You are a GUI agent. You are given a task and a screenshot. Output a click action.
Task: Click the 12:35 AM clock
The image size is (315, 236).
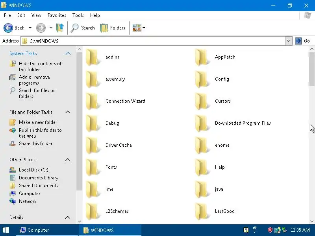(x=300, y=230)
